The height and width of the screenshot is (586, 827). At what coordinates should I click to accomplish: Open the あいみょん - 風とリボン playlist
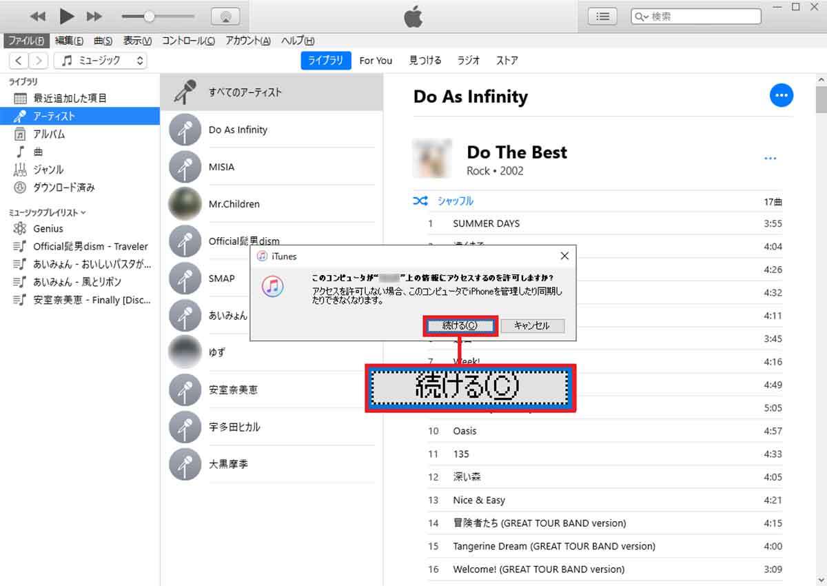(80, 282)
